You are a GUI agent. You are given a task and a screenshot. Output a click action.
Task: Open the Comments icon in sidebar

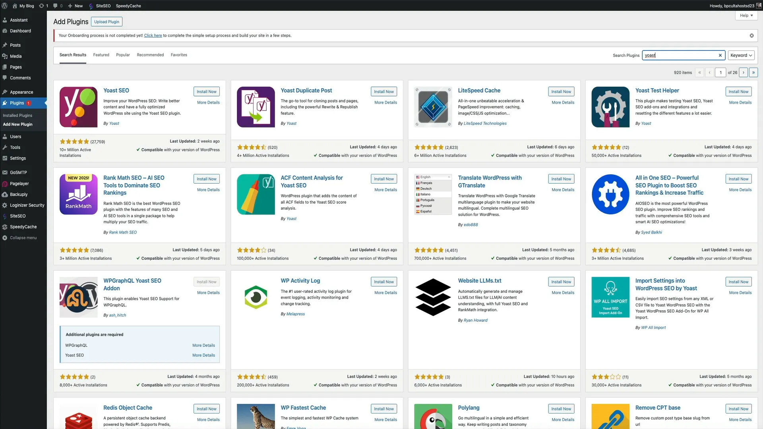pos(5,77)
